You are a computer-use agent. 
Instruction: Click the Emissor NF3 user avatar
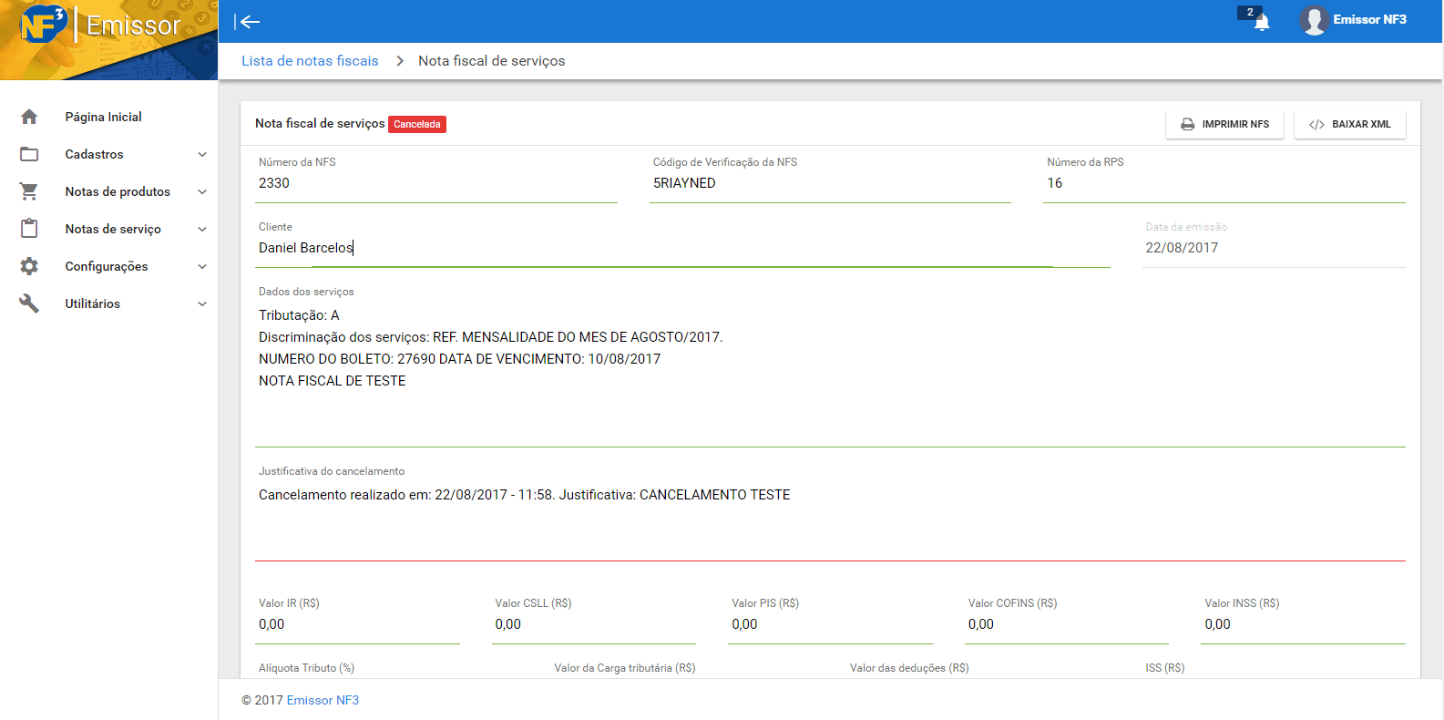click(1313, 20)
